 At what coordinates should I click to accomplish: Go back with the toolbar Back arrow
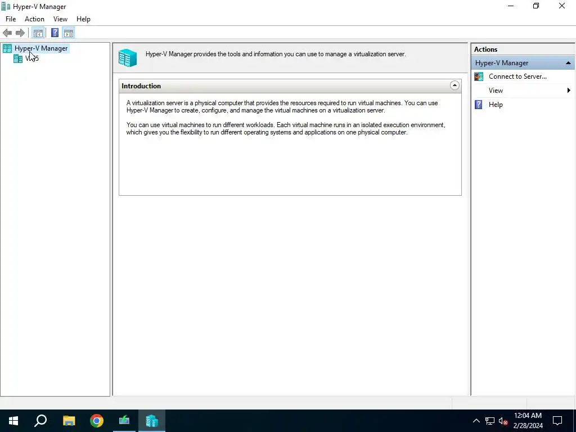7,33
